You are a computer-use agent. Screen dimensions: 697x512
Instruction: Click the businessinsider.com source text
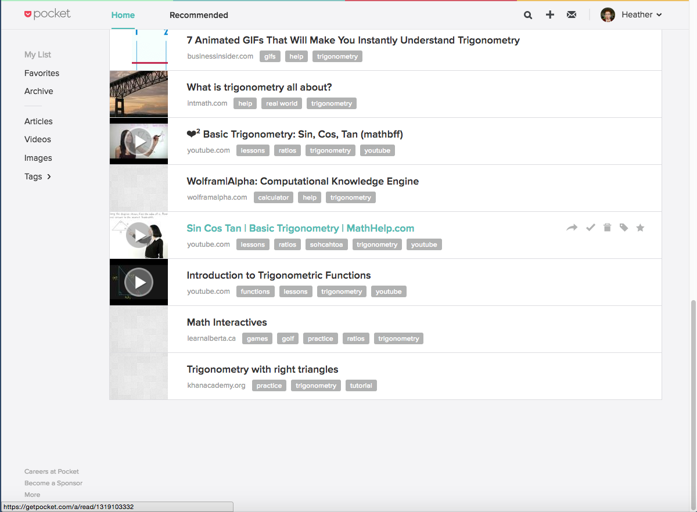220,56
